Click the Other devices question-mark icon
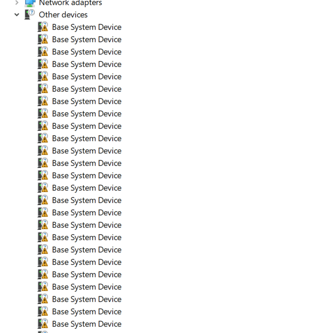319x333 pixels. pos(30,15)
